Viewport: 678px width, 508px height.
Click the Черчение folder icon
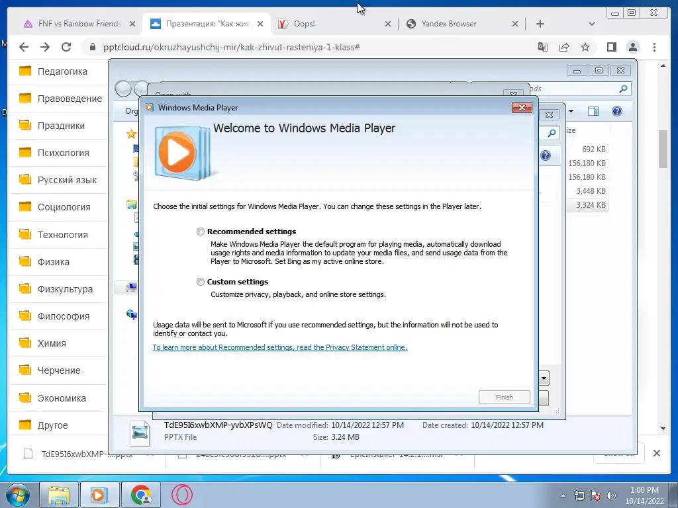coord(25,370)
